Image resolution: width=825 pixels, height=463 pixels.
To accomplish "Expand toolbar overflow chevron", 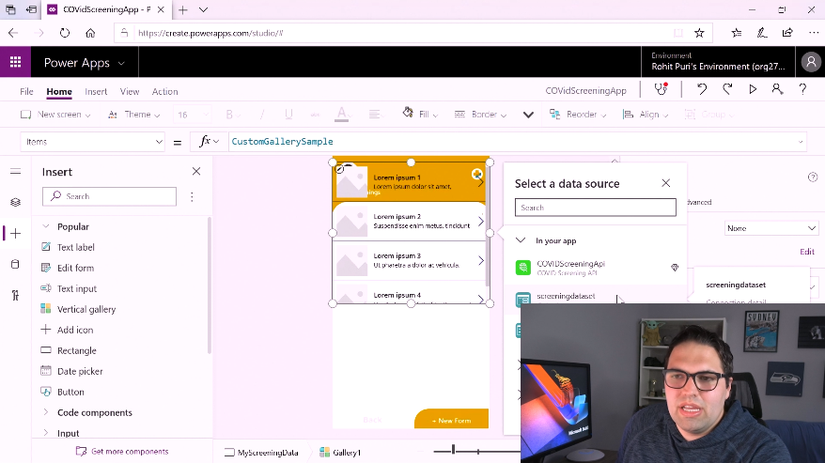I will pyautogui.click(x=528, y=115).
